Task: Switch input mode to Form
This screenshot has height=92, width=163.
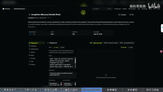Action: (56, 48)
